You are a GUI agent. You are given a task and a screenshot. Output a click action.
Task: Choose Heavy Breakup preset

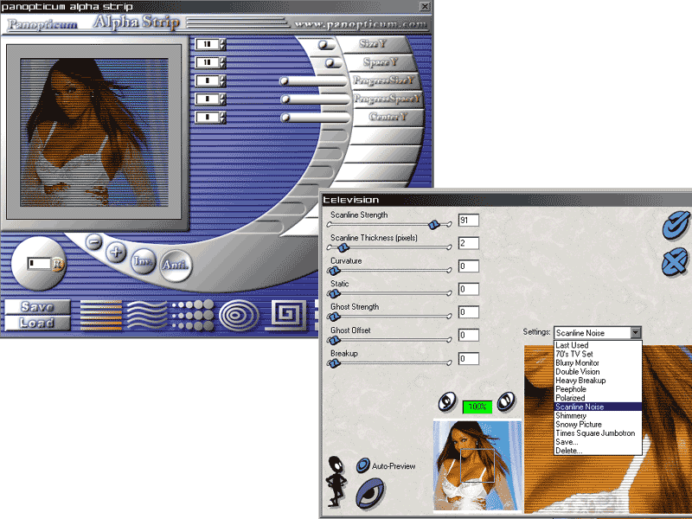(598, 381)
